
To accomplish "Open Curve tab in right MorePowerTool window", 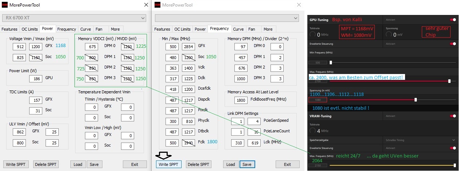I will 238,29.
